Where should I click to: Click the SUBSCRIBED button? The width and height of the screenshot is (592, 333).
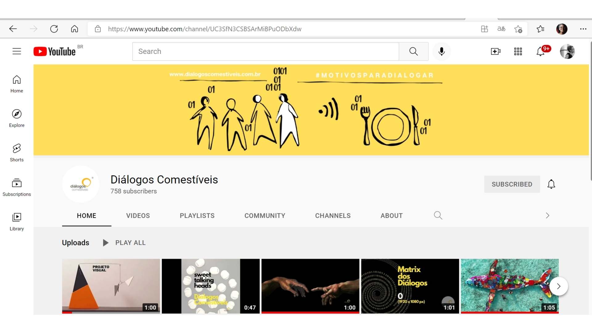pyautogui.click(x=512, y=184)
